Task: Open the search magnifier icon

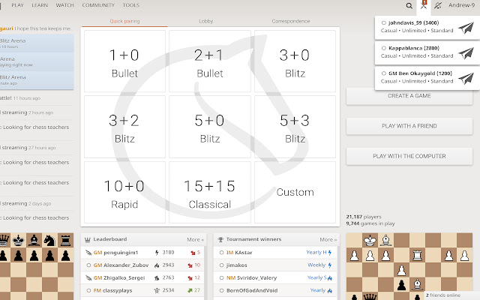Action: [409, 5]
